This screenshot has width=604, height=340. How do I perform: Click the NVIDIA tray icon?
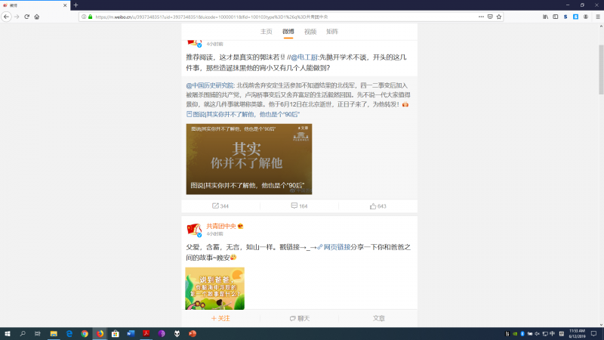click(515, 334)
